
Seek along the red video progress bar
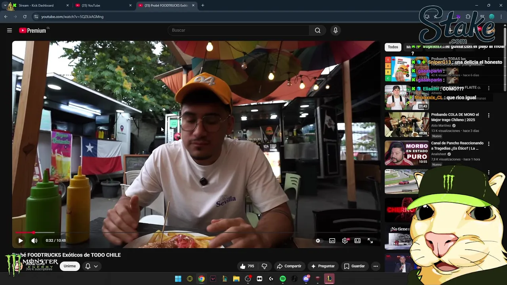pyautogui.click(x=196, y=232)
